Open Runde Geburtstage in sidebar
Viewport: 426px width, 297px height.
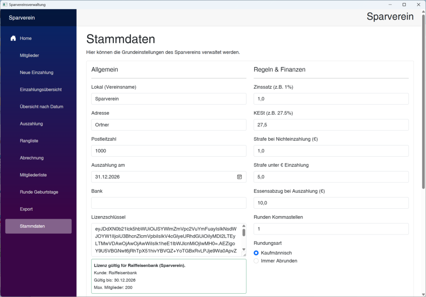39,192
